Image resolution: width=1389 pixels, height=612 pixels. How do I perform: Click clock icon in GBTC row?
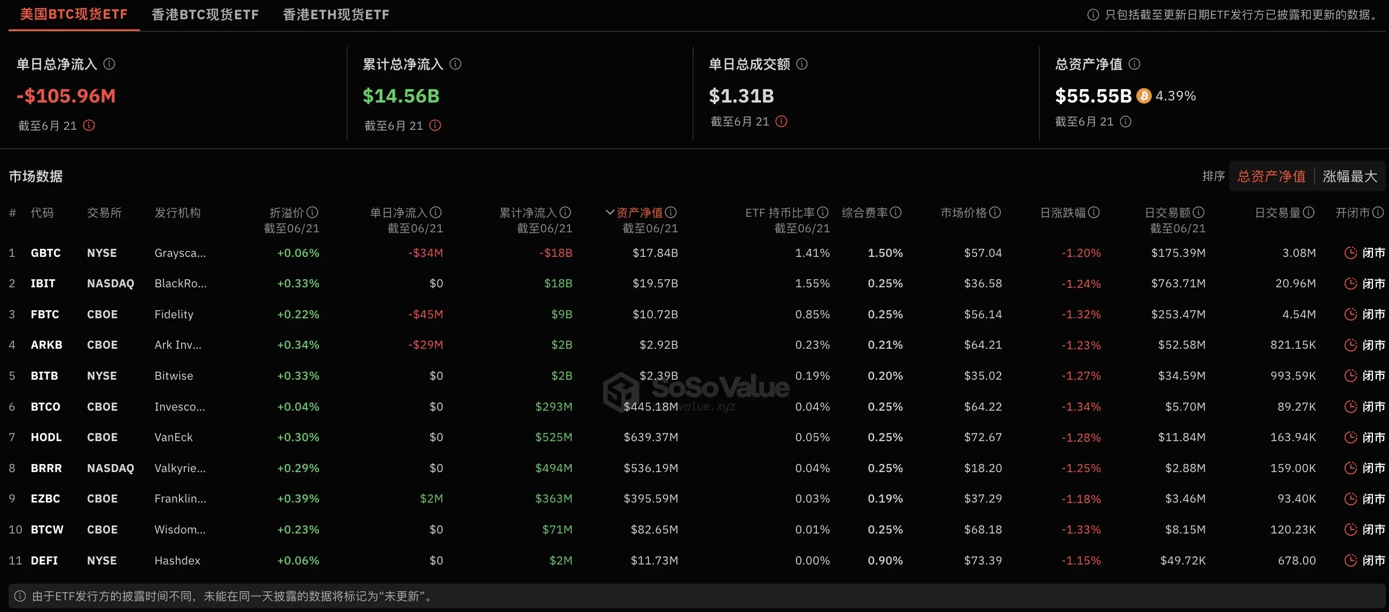tap(1350, 253)
